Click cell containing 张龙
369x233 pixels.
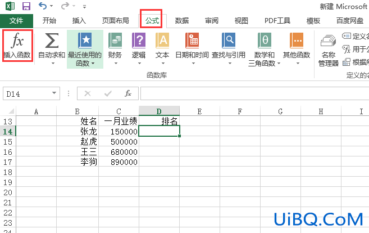coord(78,131)
